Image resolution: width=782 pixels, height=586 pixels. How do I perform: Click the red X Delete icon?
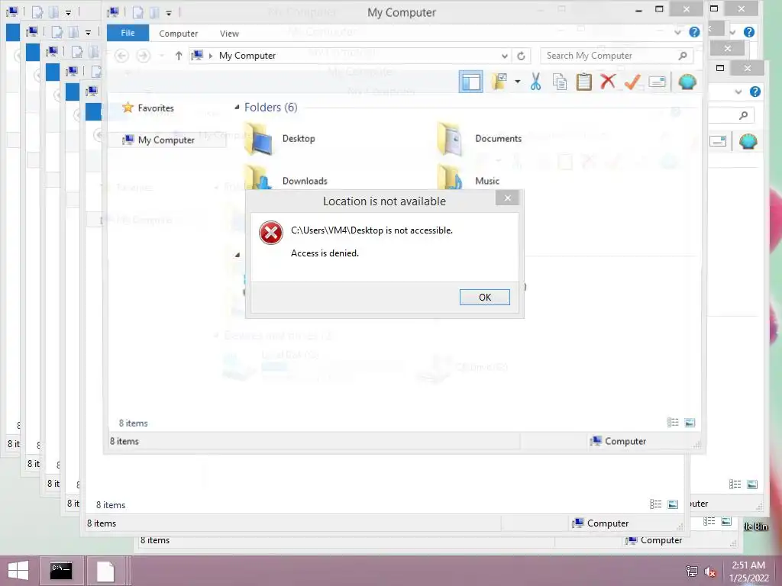coord(607,81)
